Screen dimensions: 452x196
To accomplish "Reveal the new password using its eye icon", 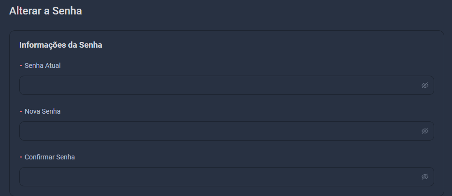I will (x=424, y=131).
